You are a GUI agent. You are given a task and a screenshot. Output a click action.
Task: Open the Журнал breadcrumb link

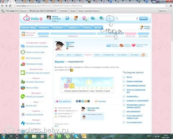tap(59, 62)
